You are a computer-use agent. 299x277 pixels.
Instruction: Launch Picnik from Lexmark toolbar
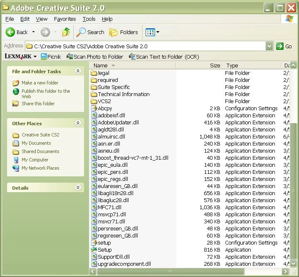(51, 57)
